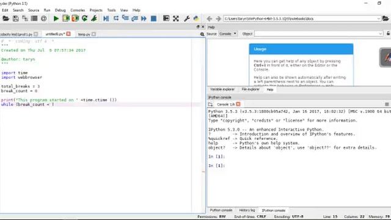This screenshot has height=220, width=391.
Task: Click the 'print("This program started on' line
Action: coord(59,100)
